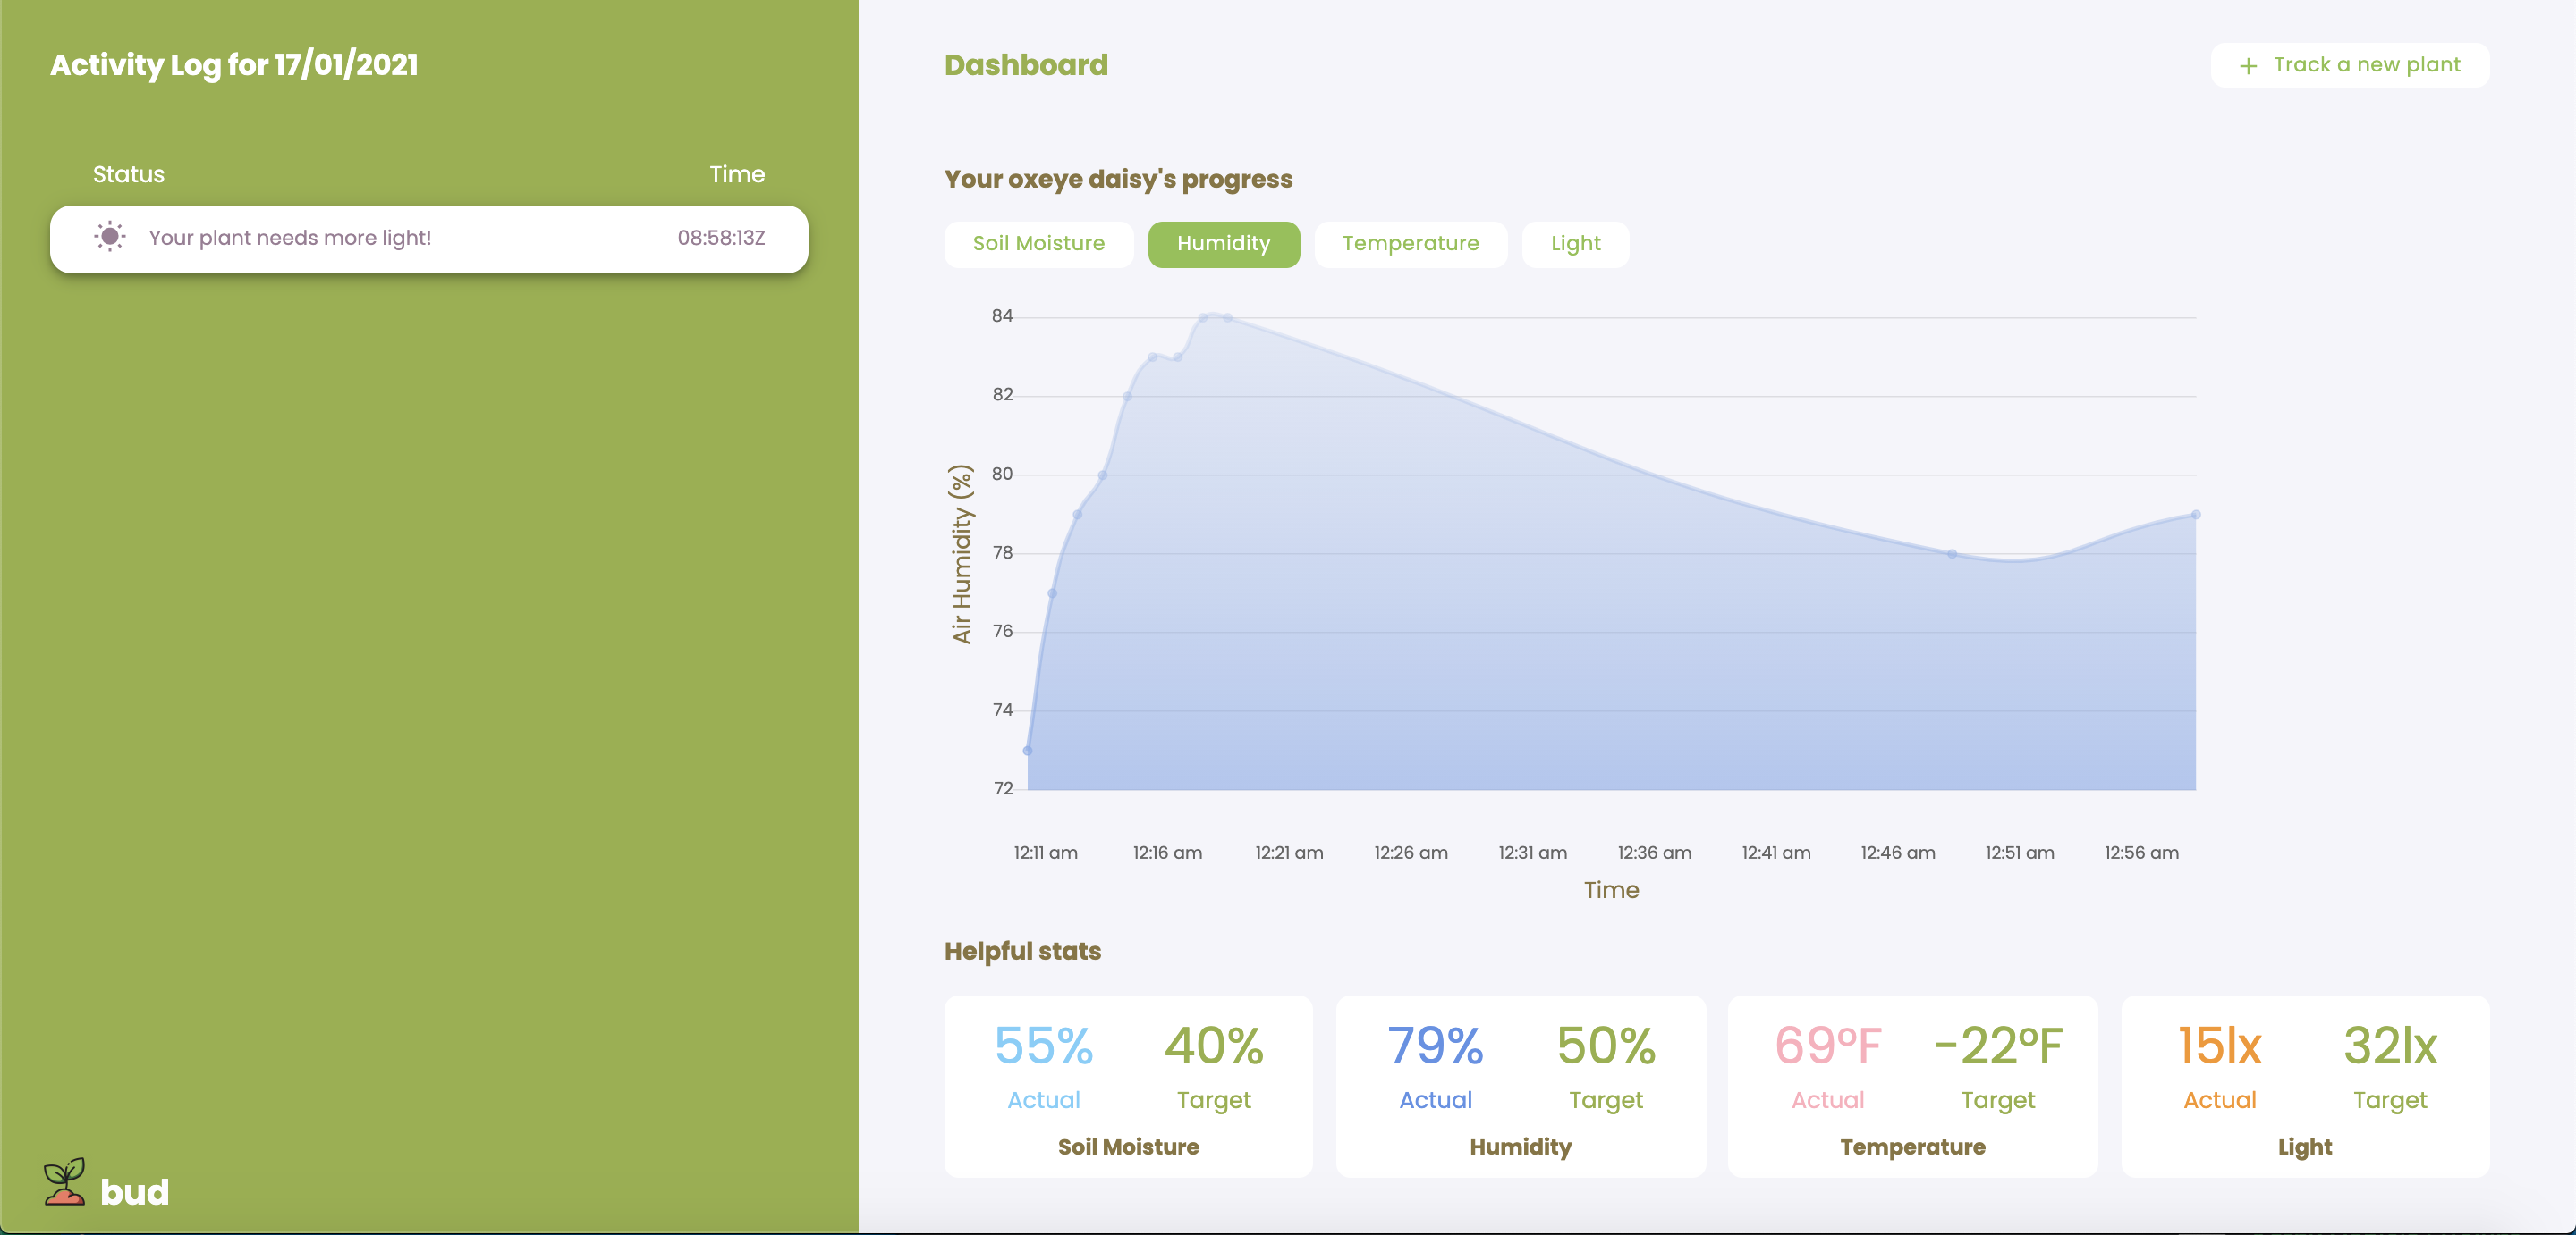
Task: Select the Soil Moisture tab
Action: point(1038,244)
